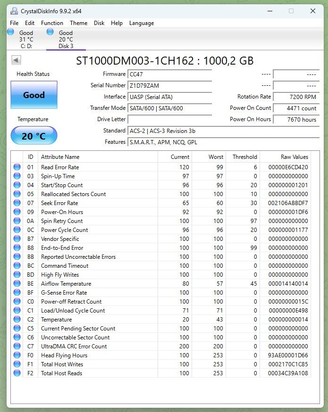Click status orb for Spin-Up Time
This screenshot has height=412, width=328.
point(17,176)
